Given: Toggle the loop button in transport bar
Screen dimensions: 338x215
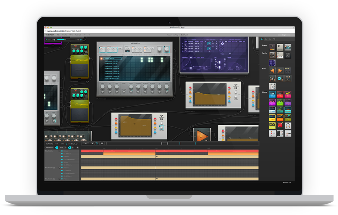Looking at the screenshot, I should click(x=97, y=143).
